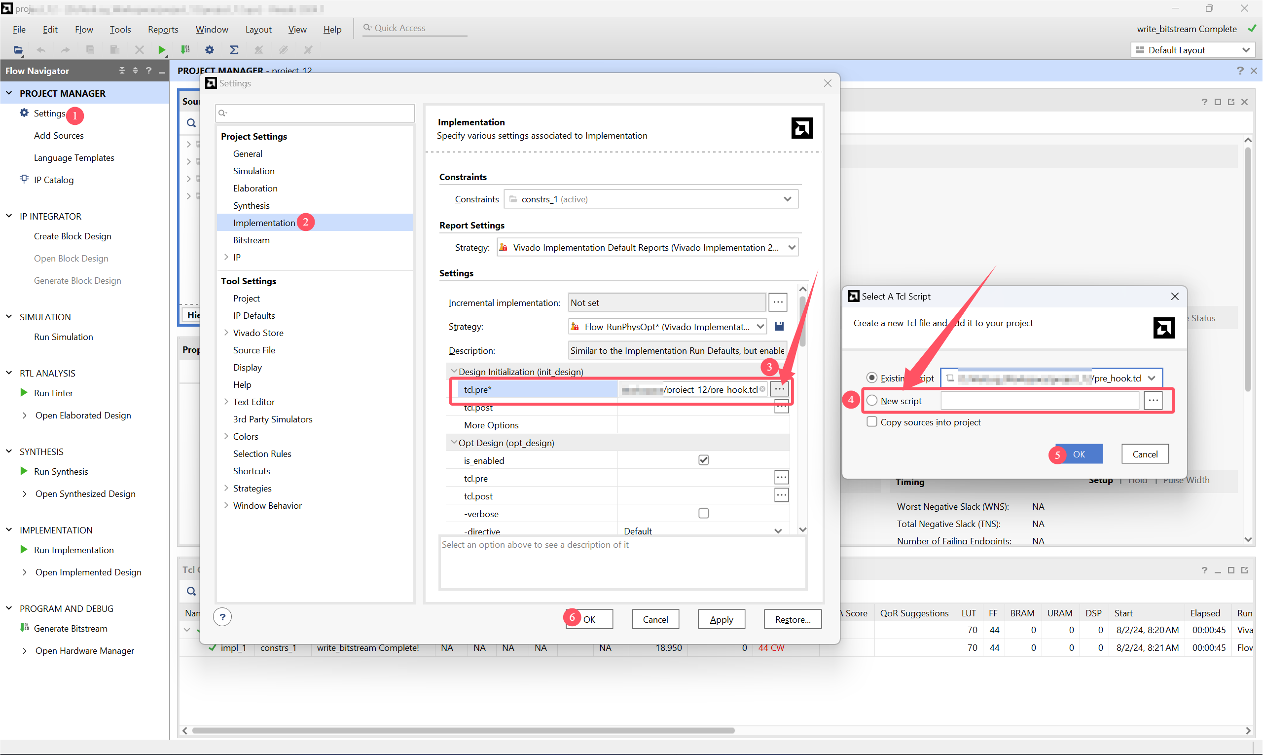Collapse all in Flow Navigator header
The height and width of the screenshot is (755, 1263).
(122, 70)
